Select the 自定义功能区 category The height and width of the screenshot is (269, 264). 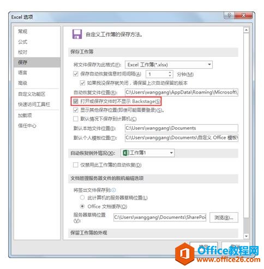tap(32, 94)
